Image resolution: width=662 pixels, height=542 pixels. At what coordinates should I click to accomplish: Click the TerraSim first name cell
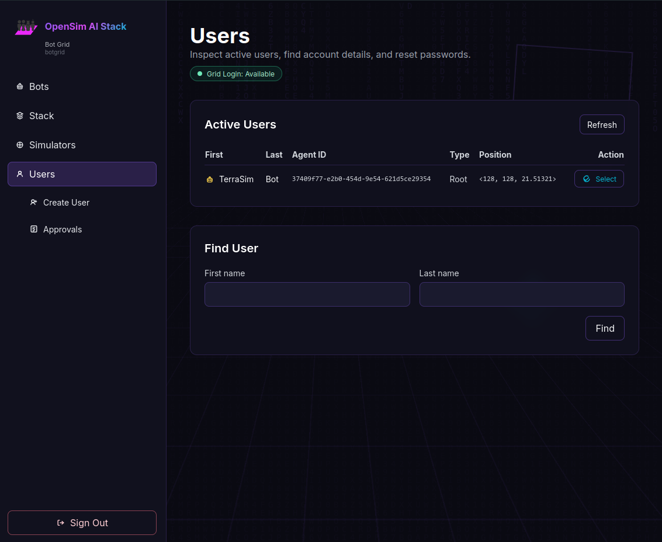point(236,179)
